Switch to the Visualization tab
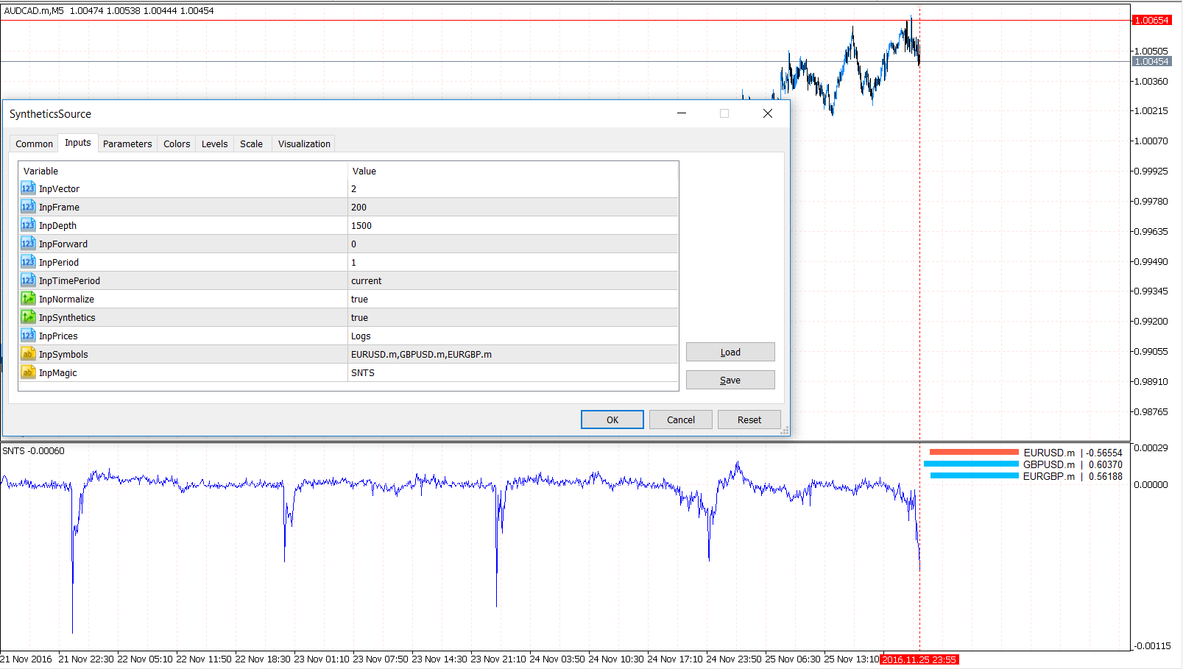 (x=303, y=143)
